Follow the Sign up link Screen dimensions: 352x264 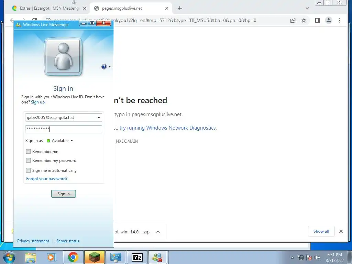pos(38,102)
